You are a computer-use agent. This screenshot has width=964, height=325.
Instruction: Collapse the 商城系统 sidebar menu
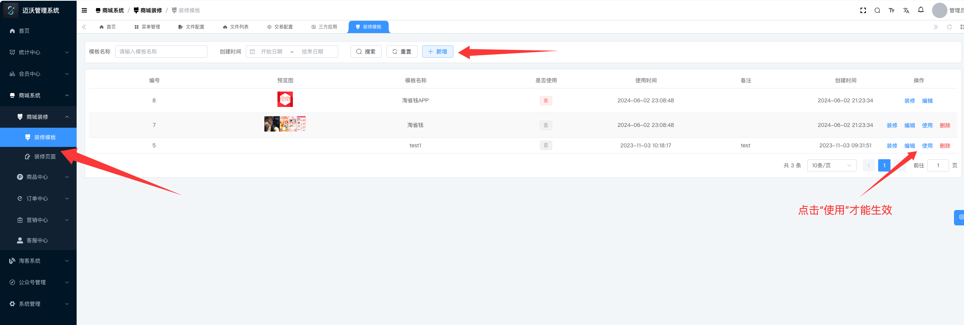click(x=38, y=95)
